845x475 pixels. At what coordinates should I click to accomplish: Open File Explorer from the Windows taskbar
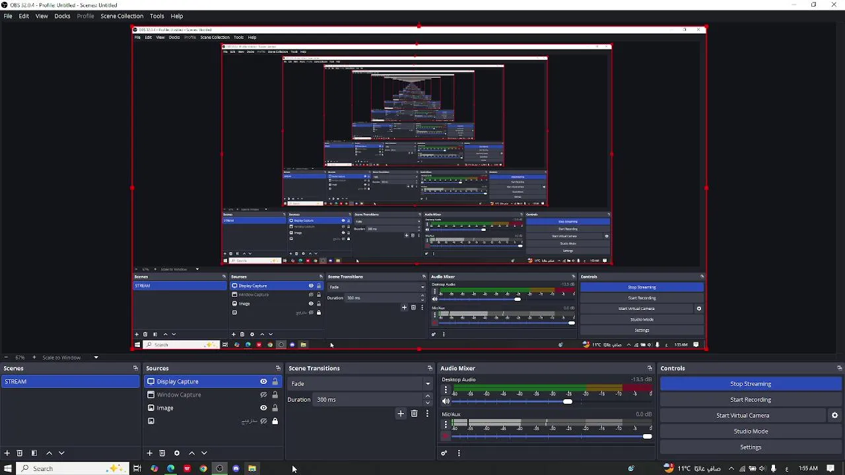252,468
